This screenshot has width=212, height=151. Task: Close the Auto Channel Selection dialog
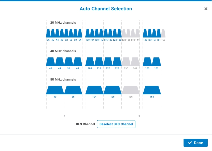click(x=206, y=9)
